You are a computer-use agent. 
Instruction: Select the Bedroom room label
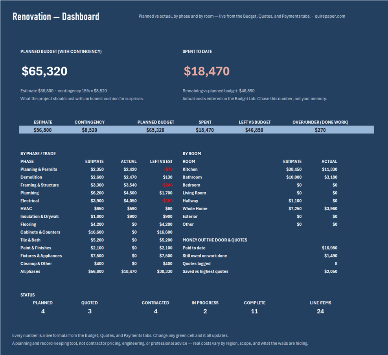pyautogui.click(x=191, y=185)
